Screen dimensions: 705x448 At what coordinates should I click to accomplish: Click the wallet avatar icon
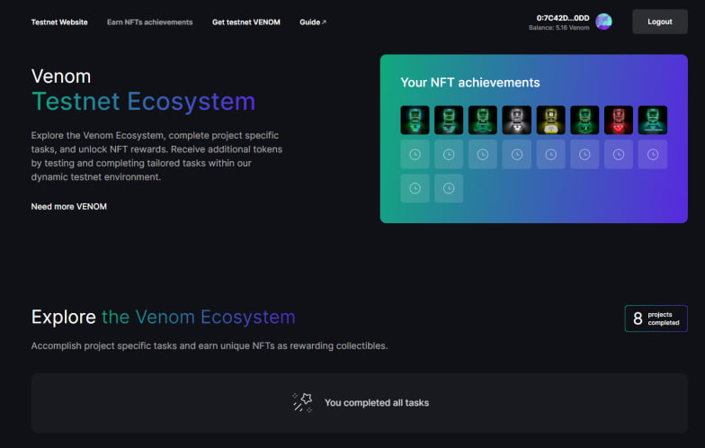[603, 22]
